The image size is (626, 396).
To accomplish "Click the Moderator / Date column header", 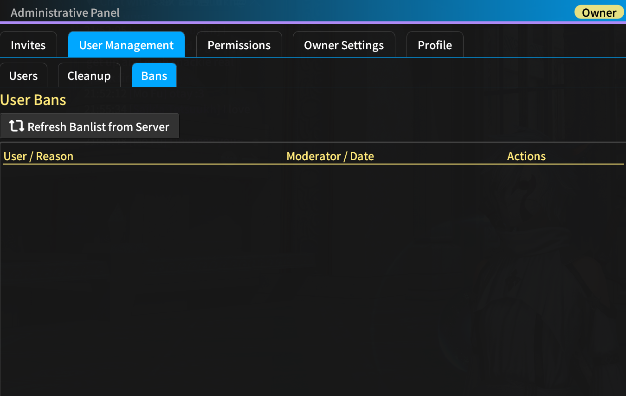I will pyautogui.click(x=330, y=156).
